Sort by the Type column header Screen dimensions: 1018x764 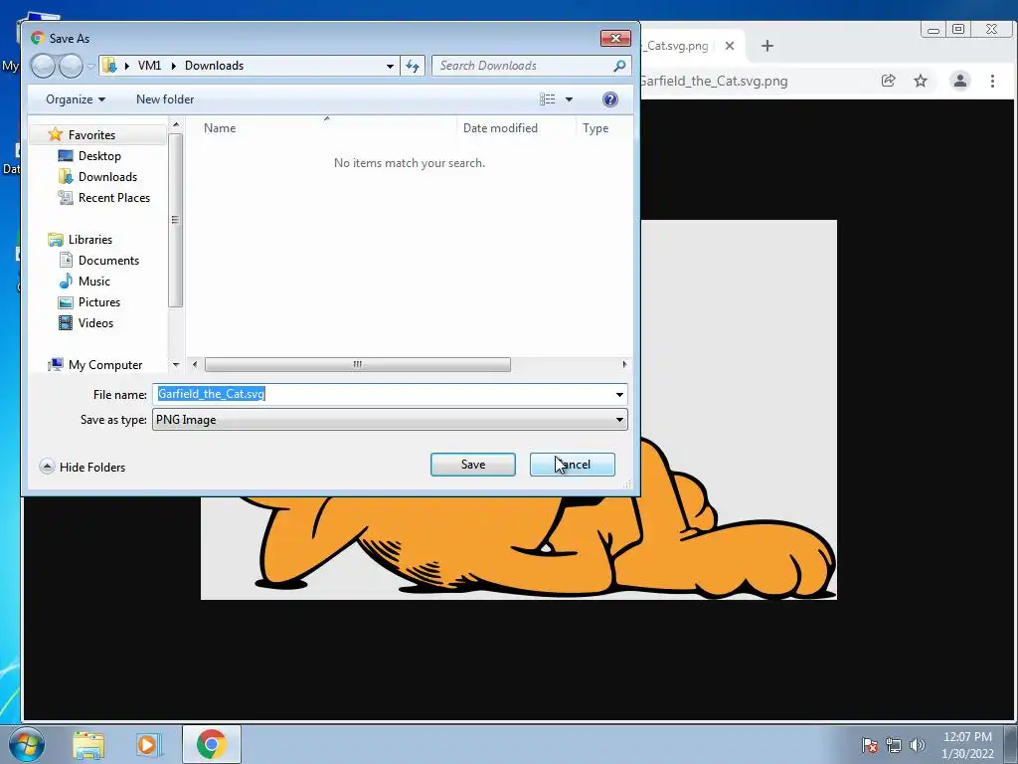[595, 128]
